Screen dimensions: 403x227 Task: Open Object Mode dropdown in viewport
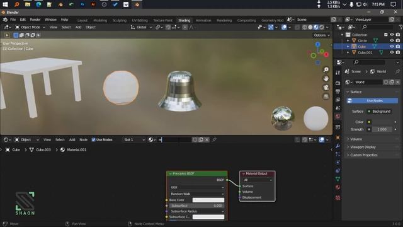[30, 27]
